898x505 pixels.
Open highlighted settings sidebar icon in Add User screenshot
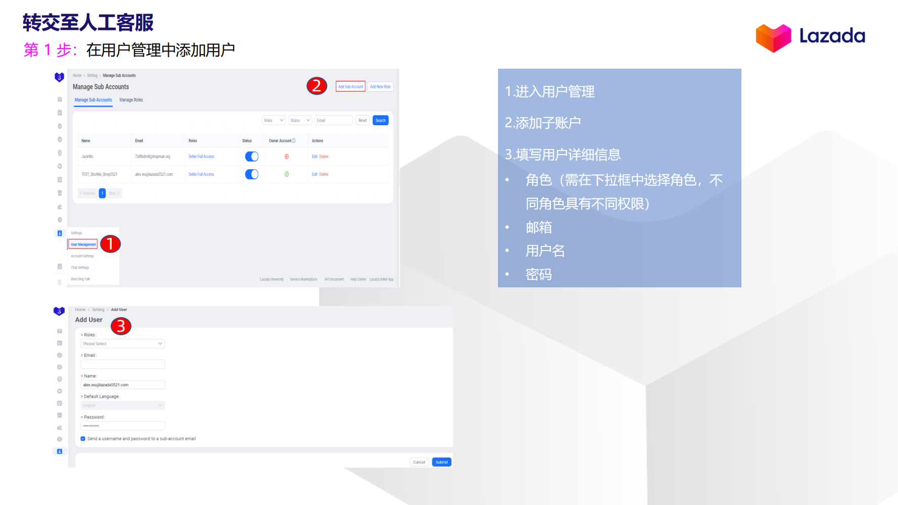click(x=60, y=451)
